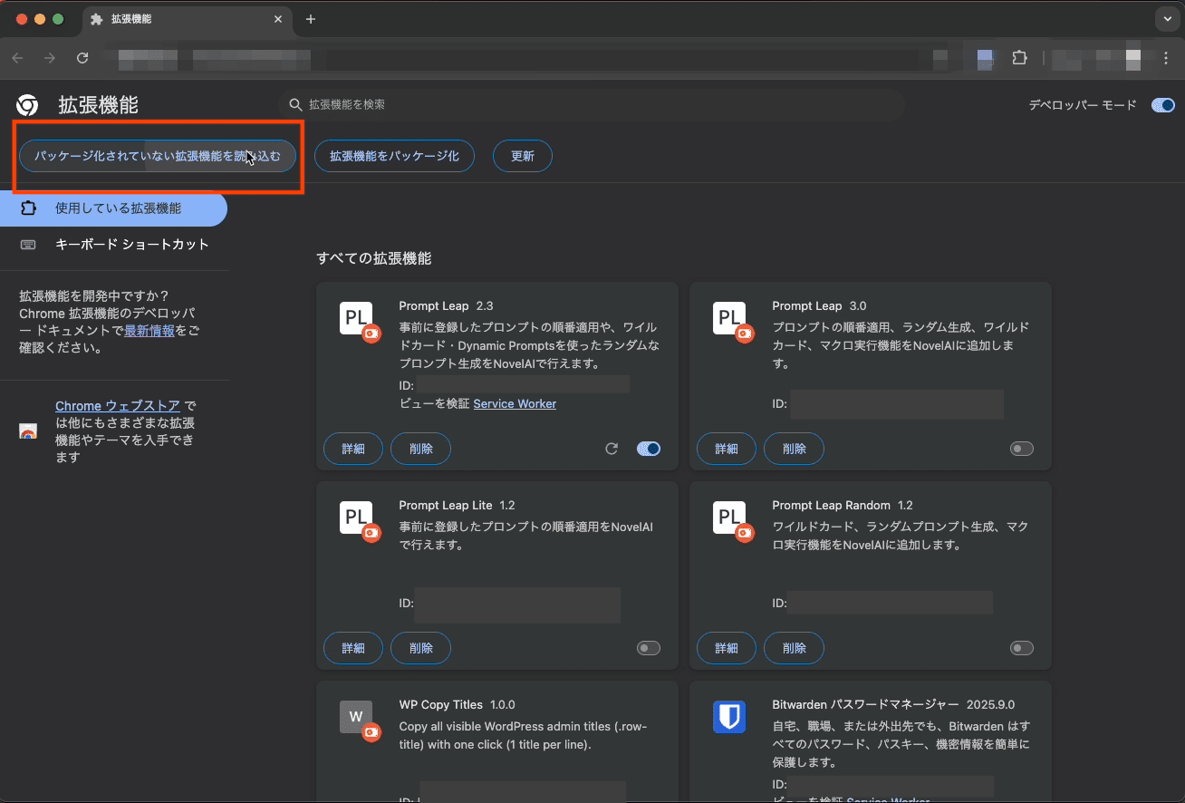Click the デベロッパー モード label
The width and height of the screenshot is (1185, 803).
coord(1083,105)
